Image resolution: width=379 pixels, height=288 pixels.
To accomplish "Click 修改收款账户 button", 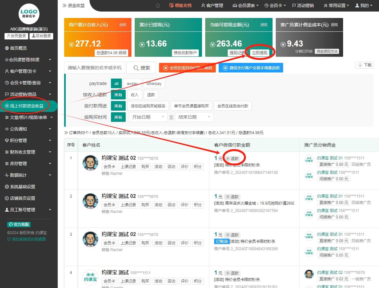I will point(185,53).
